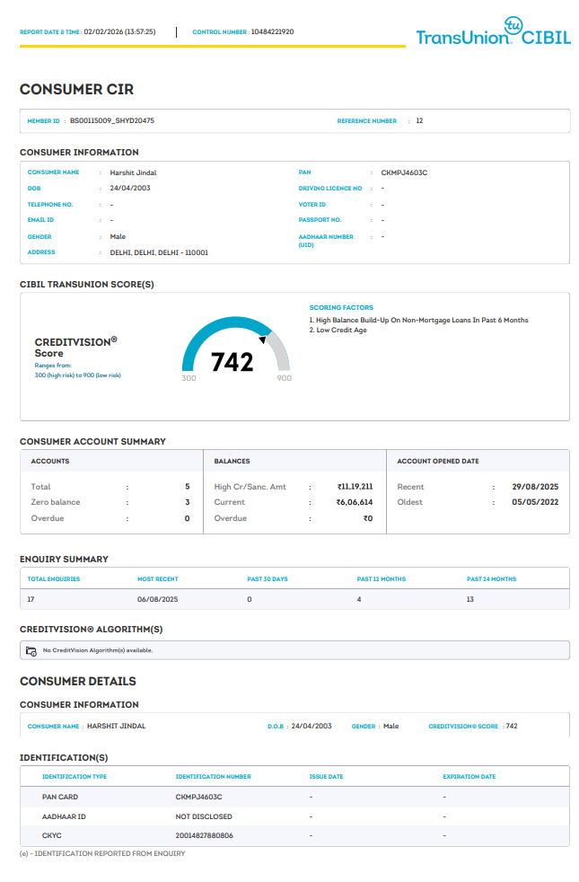
Task: Select oldest account date 05/05/2022
Action: point(535,502)
